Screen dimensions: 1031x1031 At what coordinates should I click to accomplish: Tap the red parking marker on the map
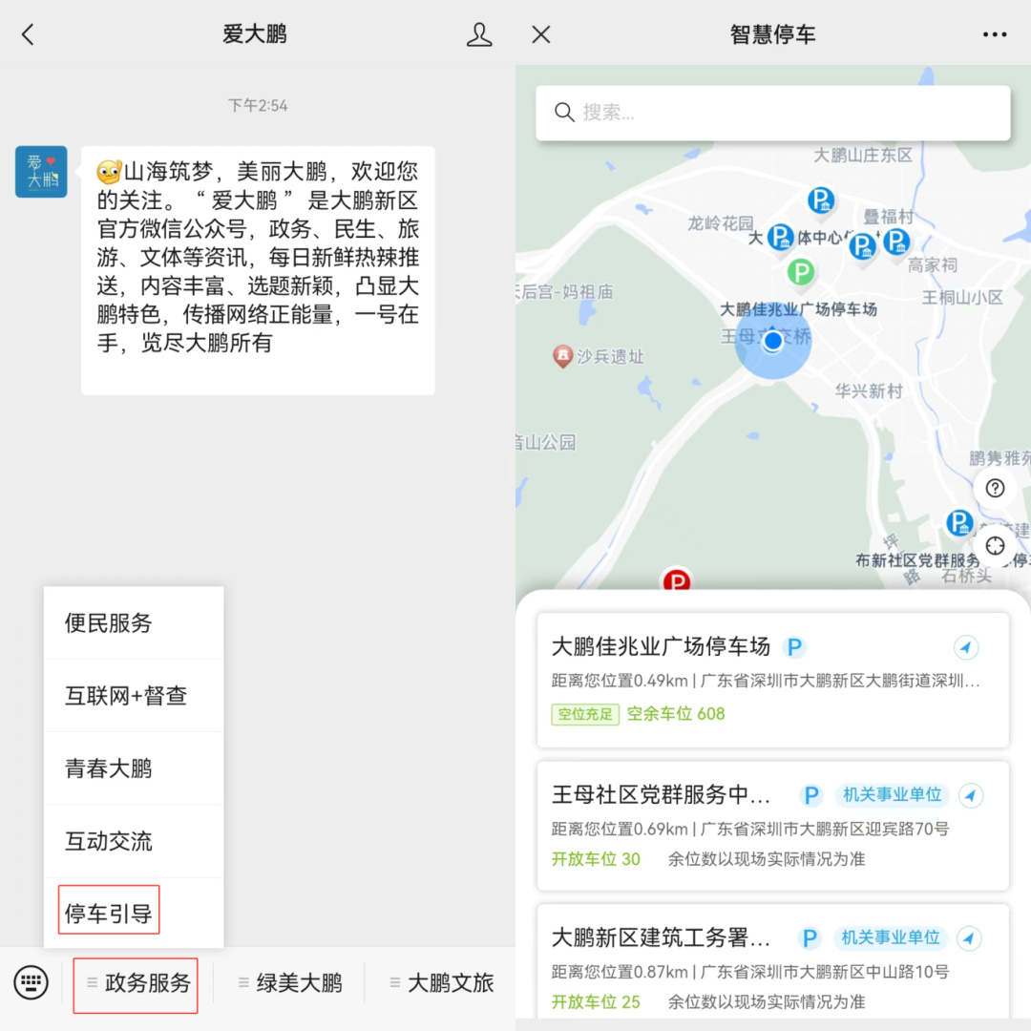pos(678,579)
